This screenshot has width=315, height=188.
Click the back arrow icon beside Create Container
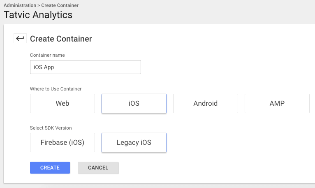(20, 38)
